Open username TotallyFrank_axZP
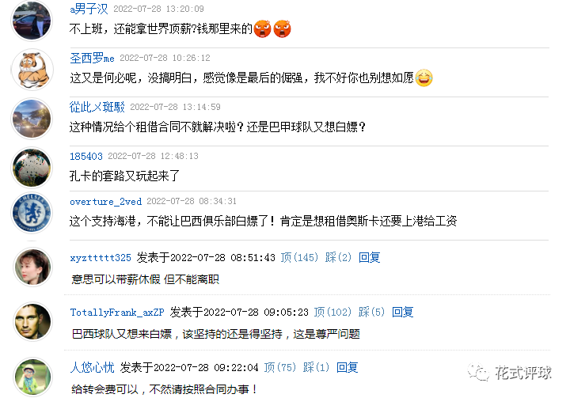 point(117,313)
